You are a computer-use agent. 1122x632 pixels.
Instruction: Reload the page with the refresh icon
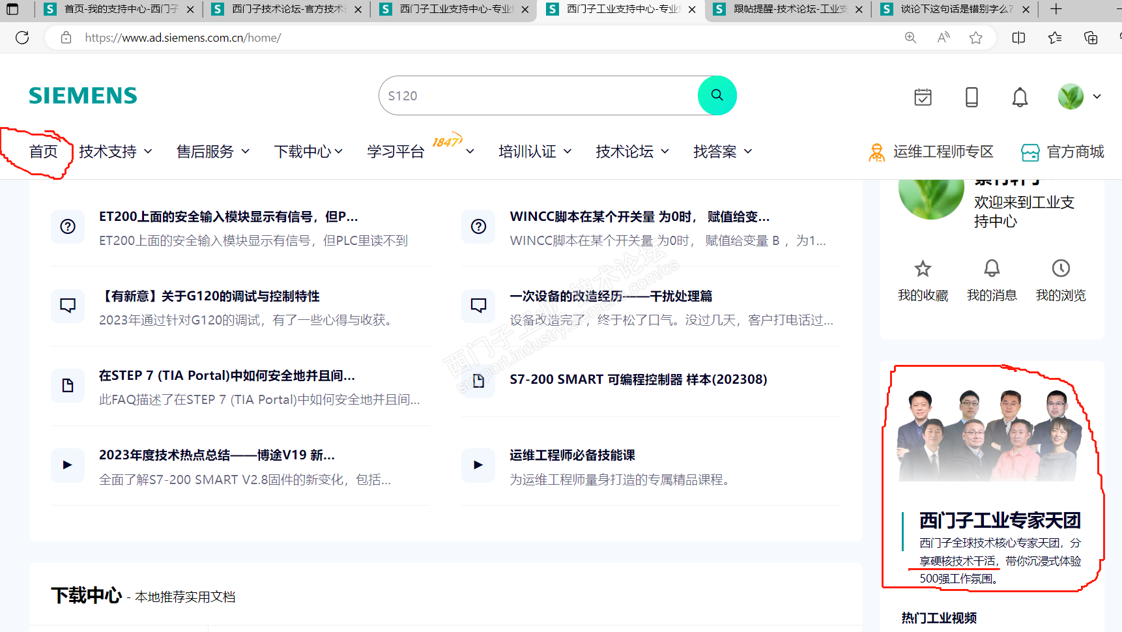pos(22,38)
